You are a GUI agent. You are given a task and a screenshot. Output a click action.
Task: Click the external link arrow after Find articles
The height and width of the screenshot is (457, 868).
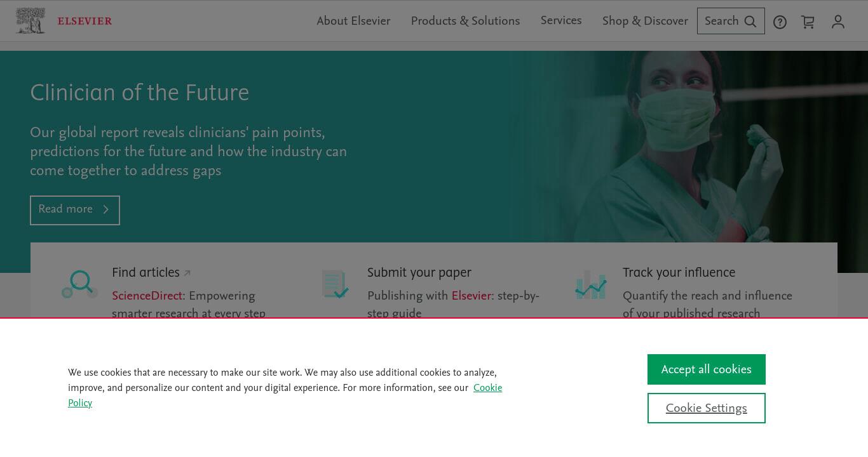(187, 274)
